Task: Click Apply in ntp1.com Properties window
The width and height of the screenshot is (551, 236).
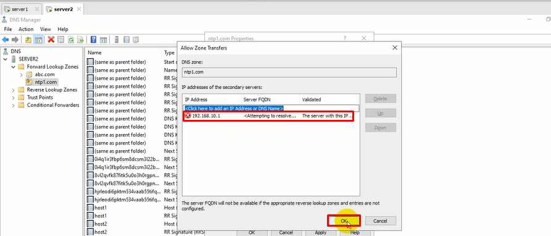Action: click(320, 232)
